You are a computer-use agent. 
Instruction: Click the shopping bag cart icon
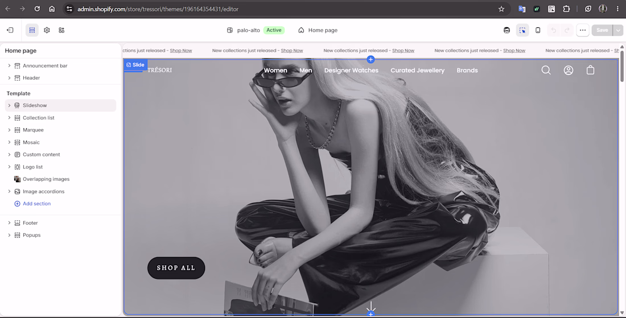tap(591, 70)
